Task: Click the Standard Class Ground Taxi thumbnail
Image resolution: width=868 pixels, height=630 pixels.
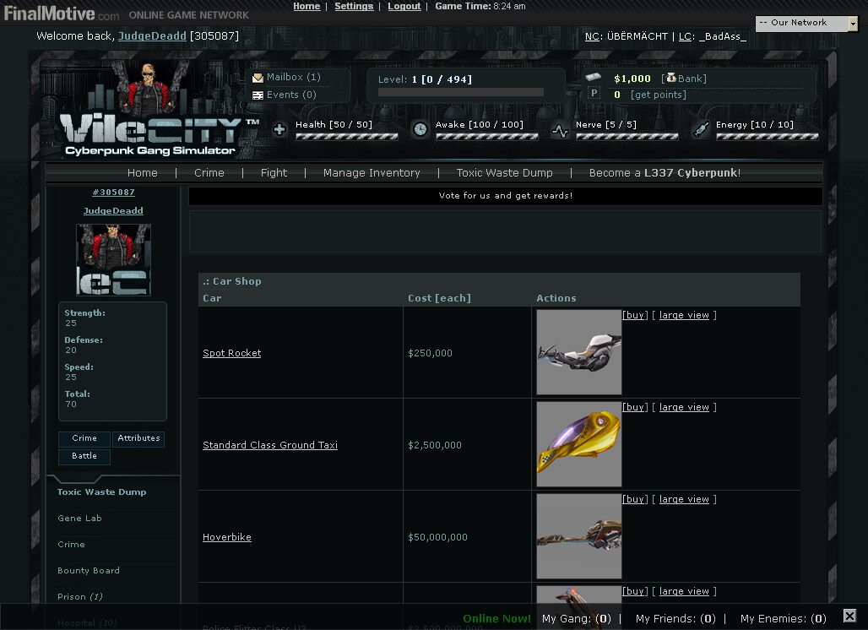Action: tap(578, 444)
